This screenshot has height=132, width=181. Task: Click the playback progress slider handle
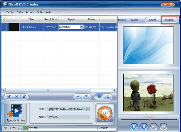point(150,120)
